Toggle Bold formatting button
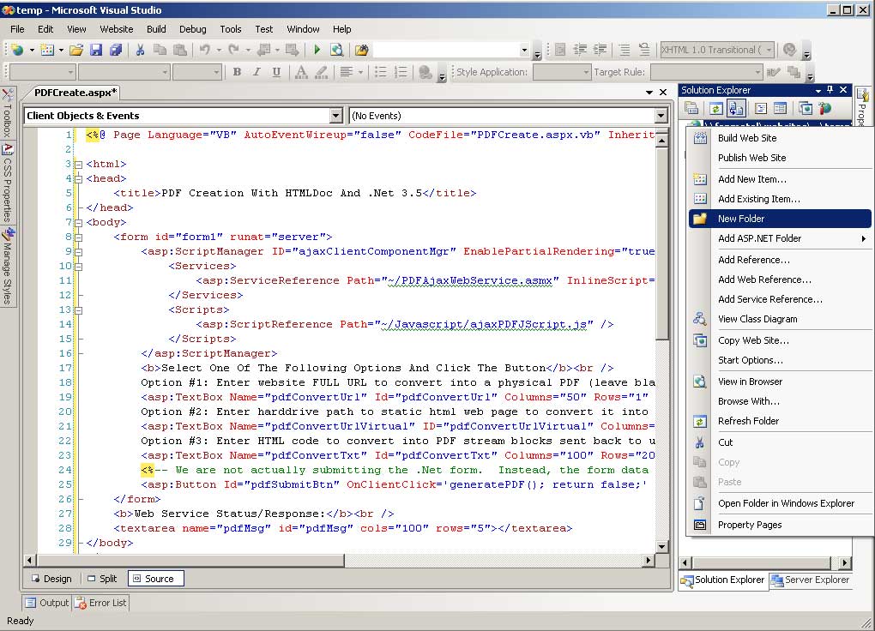 point(237,72)
